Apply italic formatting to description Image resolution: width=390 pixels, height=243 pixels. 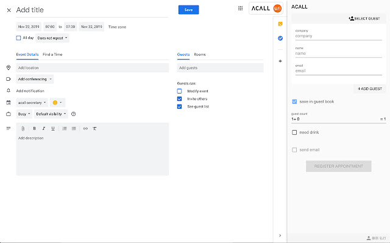pos(43,128)
